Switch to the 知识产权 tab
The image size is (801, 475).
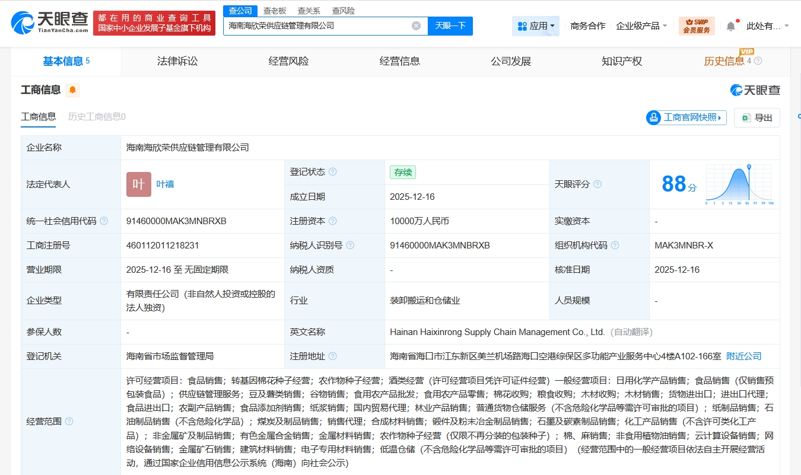(x=621, y=61)
